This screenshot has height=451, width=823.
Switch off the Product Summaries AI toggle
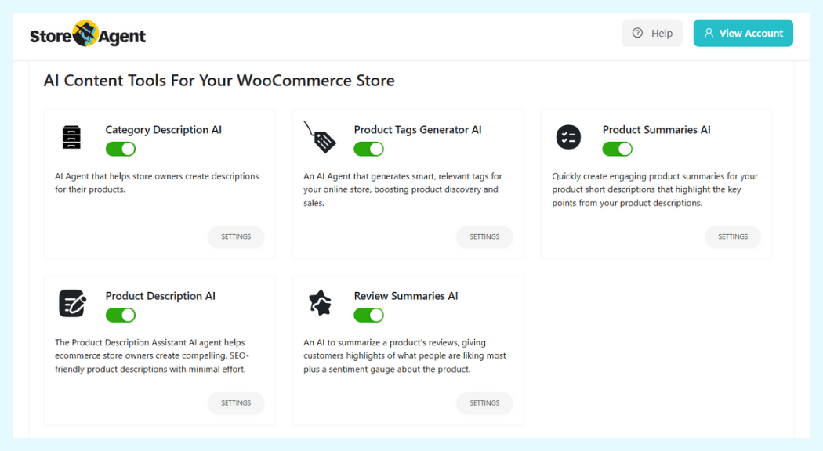click(x=617, y=149)
